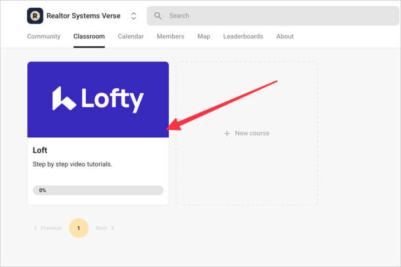Click the New course button

(247, 133)
